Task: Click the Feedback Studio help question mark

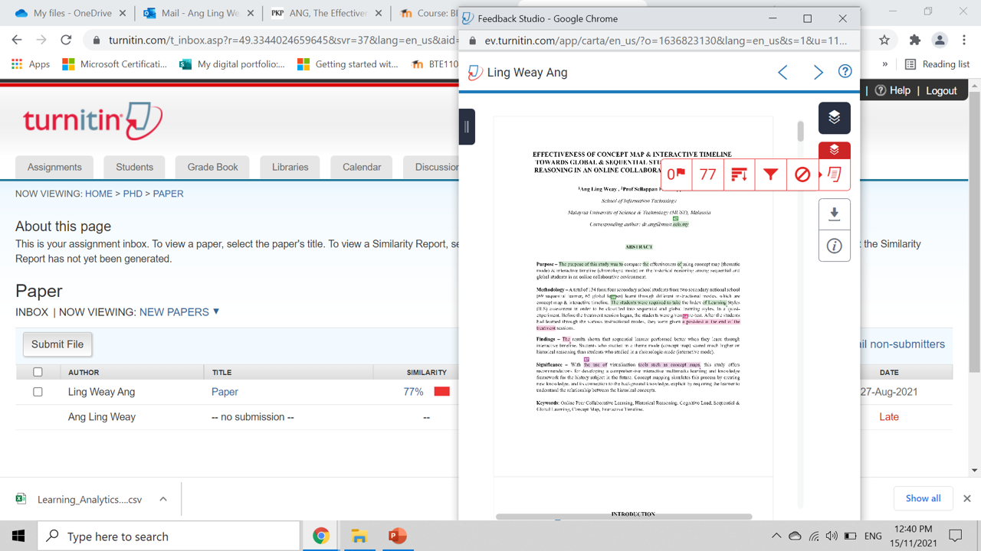Action: tap(845, 71)
